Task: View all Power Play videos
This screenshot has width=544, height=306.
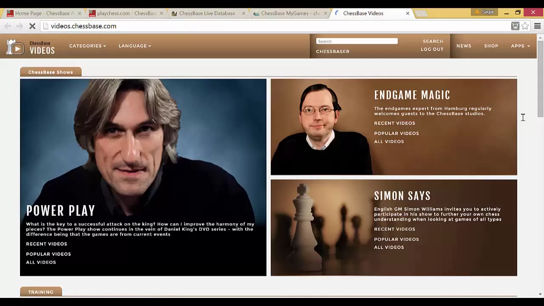Action: coord(41,262)
